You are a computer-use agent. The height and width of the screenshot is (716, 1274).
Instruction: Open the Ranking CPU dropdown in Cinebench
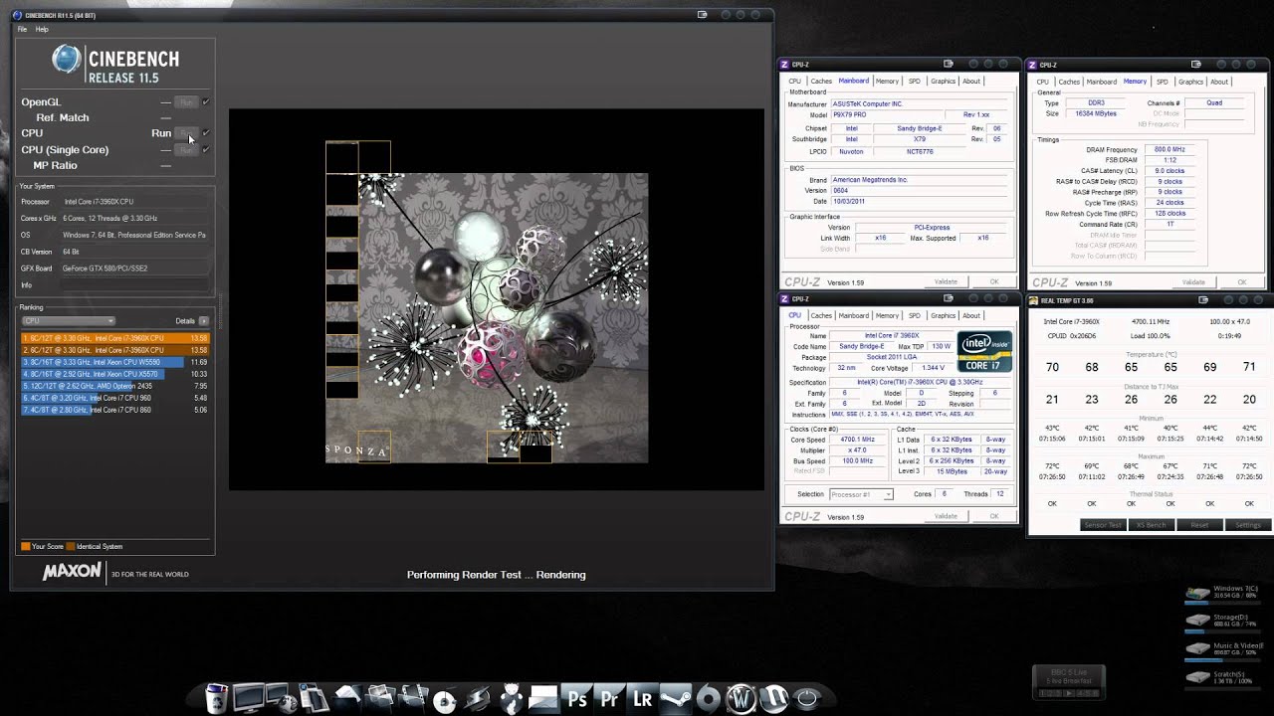point(69,321)
